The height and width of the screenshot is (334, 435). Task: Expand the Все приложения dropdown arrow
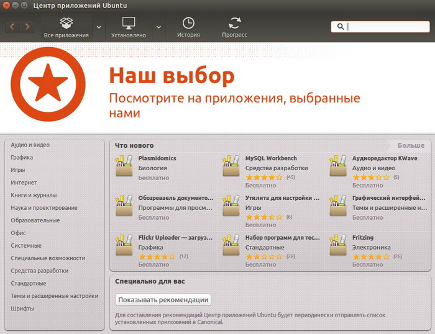click(x=99, y=27)
